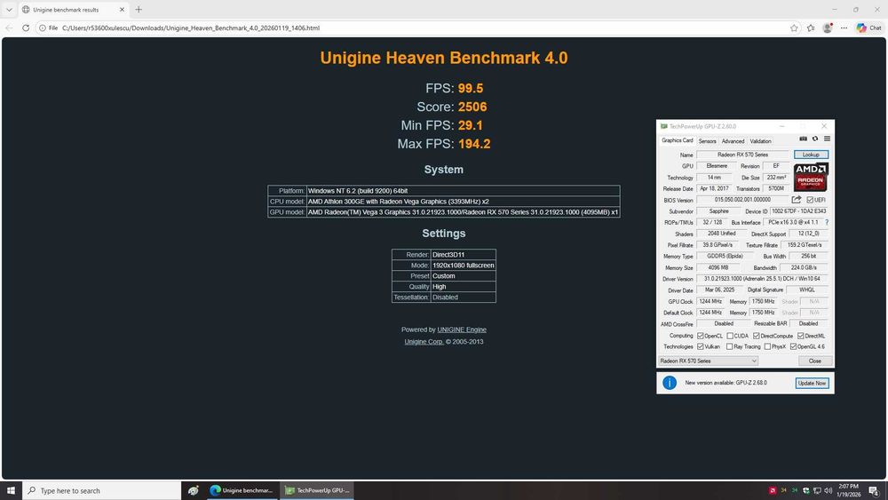Click taskbar app icon next to search
Viewport: 888px width, 500px height.
[193, 490]
